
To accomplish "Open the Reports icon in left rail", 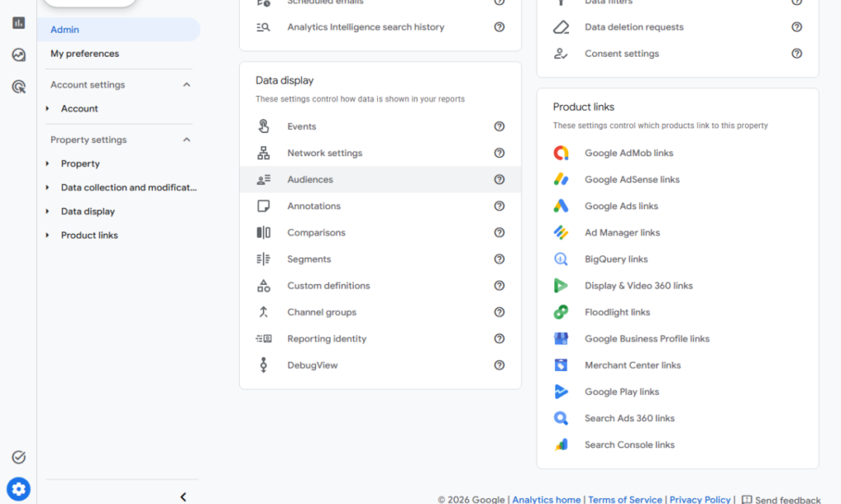I will [19, 22].
